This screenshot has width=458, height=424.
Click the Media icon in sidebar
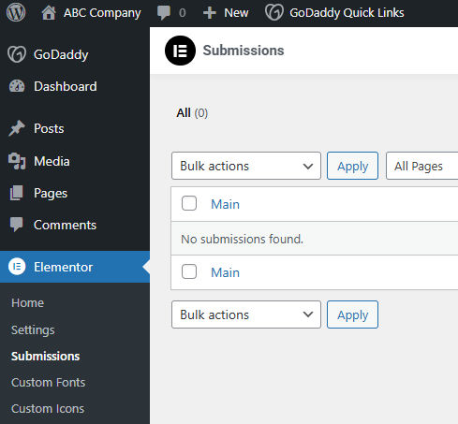17,161
